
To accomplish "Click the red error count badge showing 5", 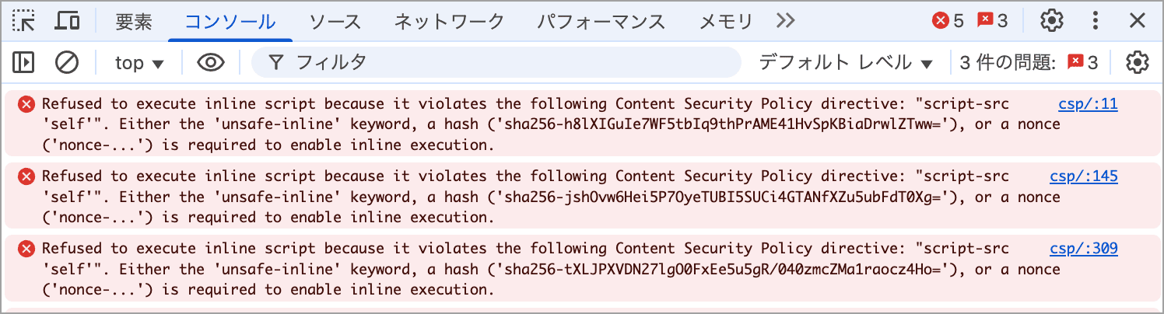I will coord(948,21).
